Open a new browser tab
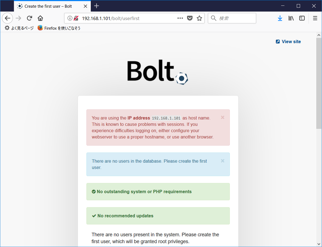Image resolution: width=322 pixels, height=247 pixels. (x=97, y=6)
